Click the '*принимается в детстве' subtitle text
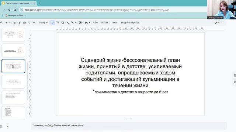The height and width of the screenshot is (132, 236). [130, 92]
